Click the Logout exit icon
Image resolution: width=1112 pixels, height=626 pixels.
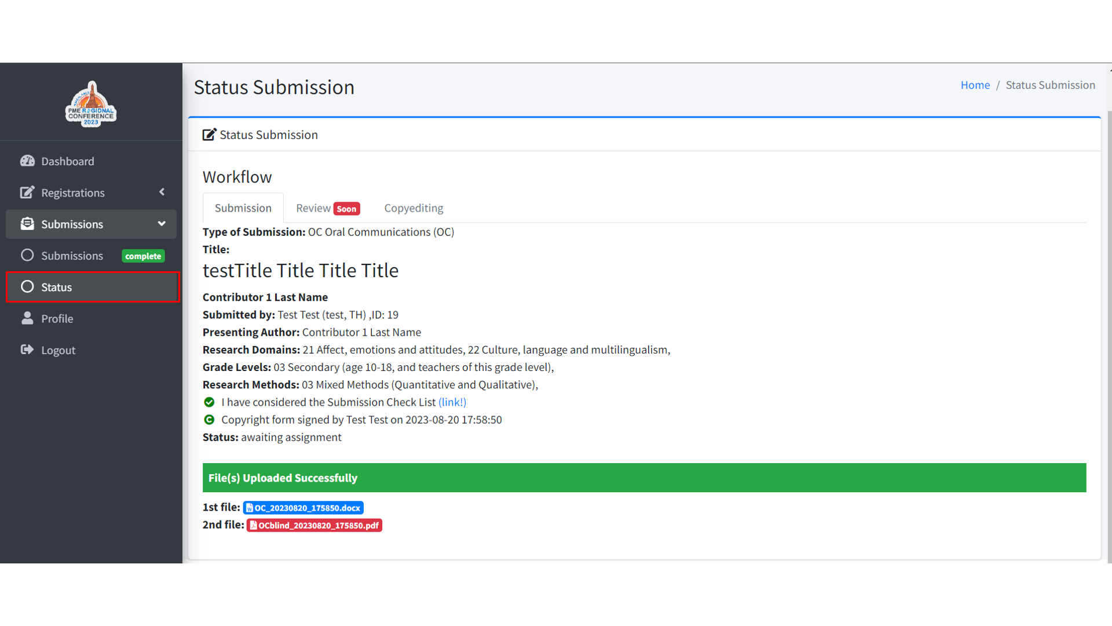[27, 350]
